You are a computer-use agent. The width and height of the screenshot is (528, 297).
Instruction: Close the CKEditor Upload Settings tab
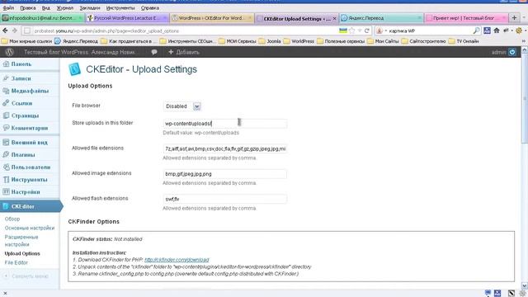point(334,18)
